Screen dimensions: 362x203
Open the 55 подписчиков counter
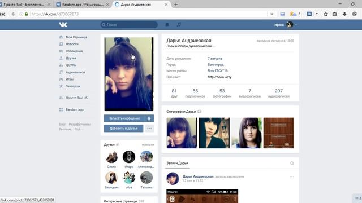tap(195, 93)
